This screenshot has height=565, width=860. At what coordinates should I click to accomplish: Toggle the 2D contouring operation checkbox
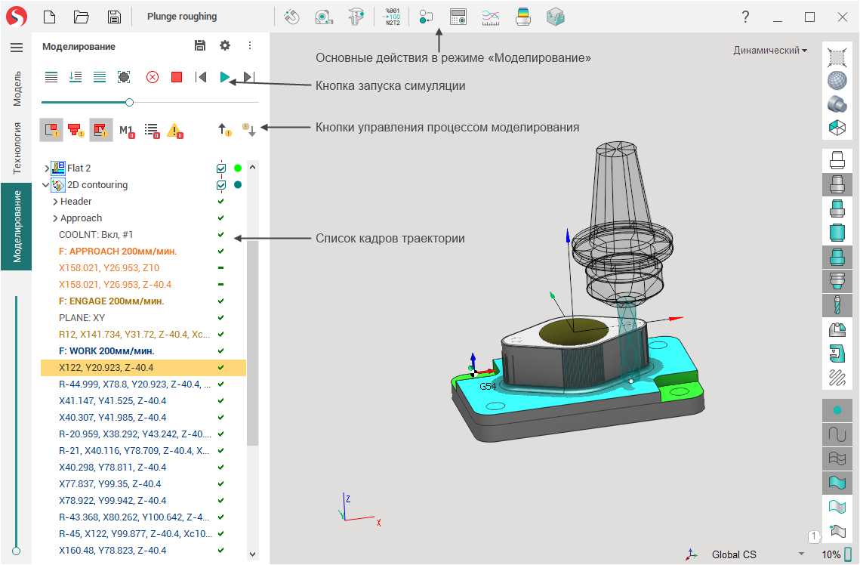click(221, 185)
